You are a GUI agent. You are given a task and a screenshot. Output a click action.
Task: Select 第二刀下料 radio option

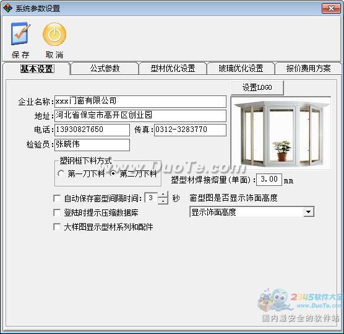tap(113, 174)
